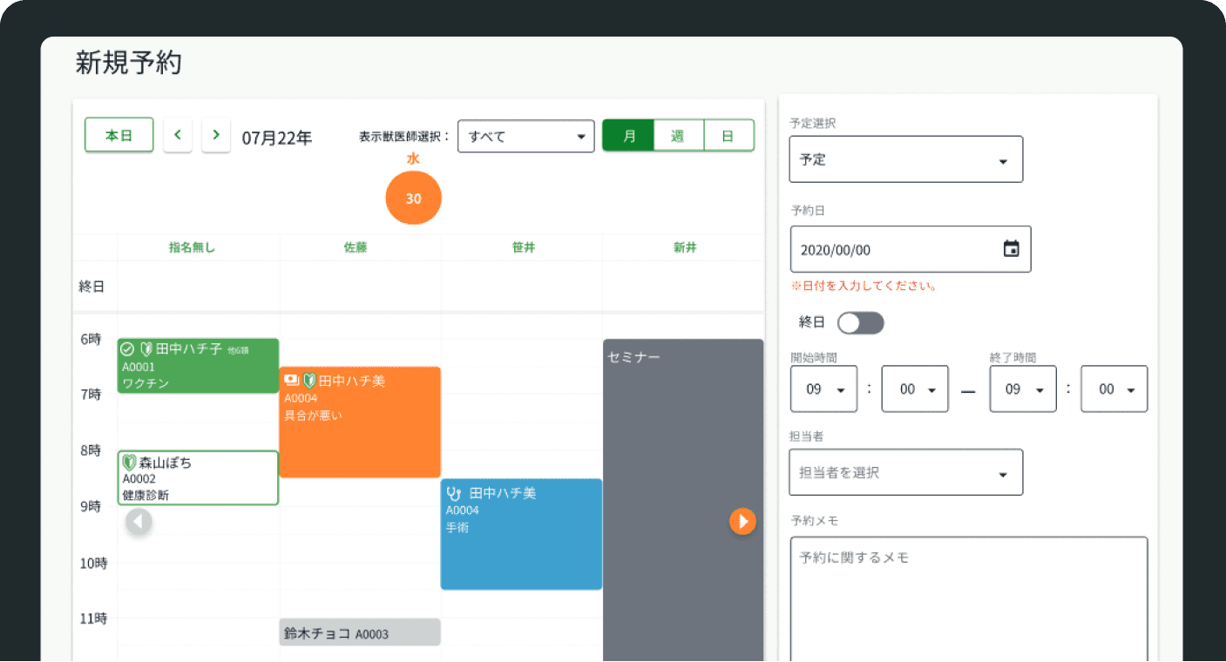Click the next date chevron arrow

click(216, 135)
